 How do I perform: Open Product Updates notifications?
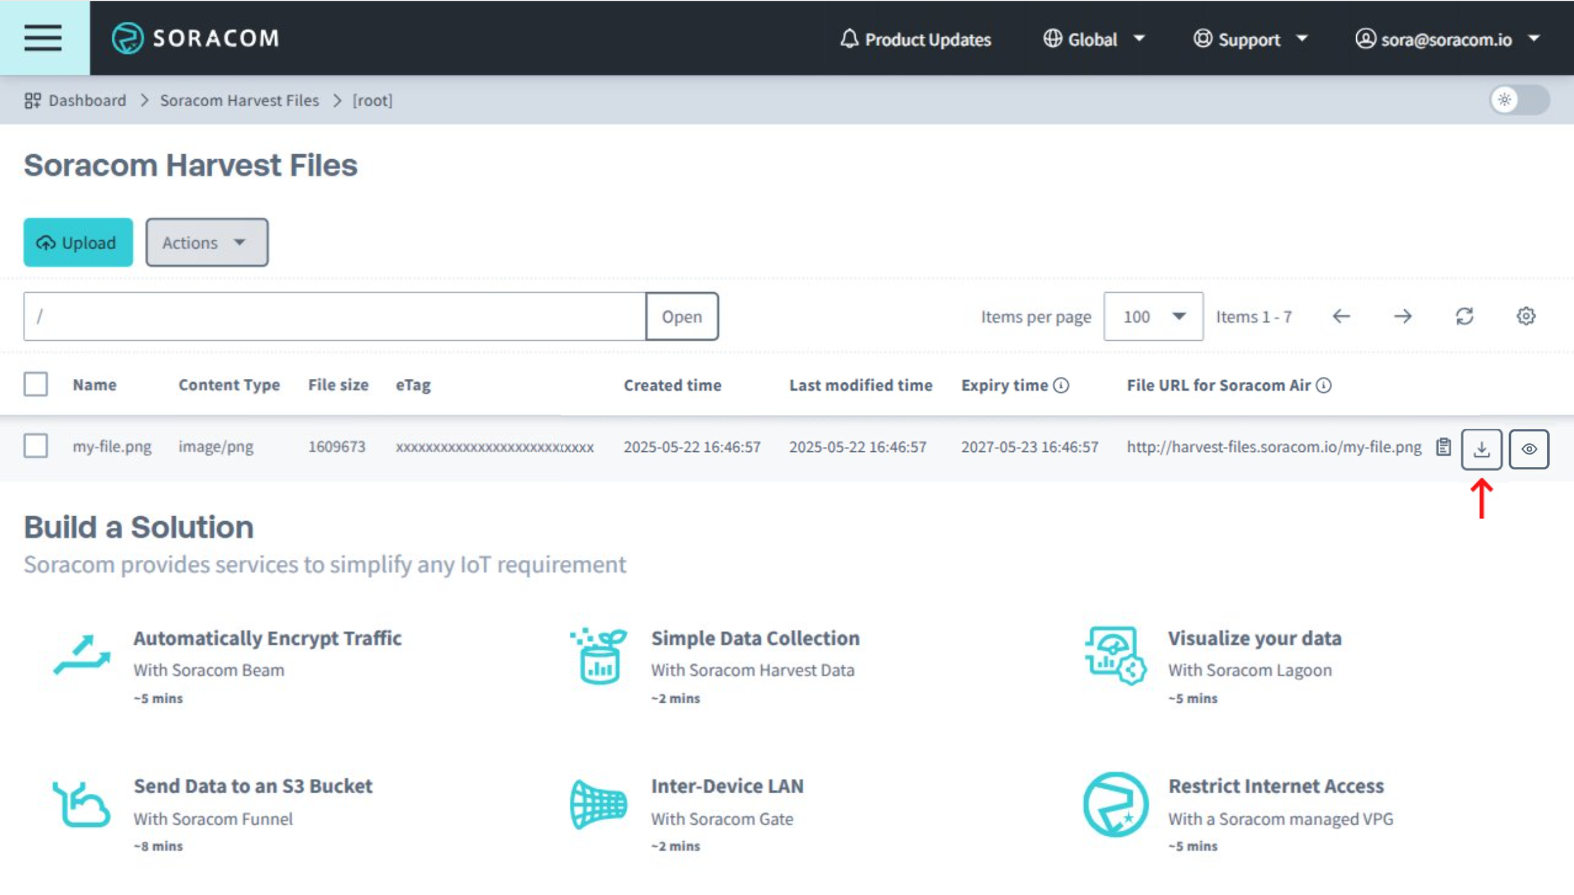point(915,39)
